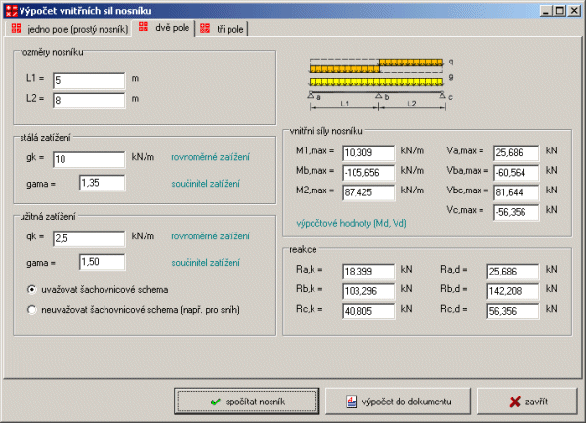Click the 'reakce' group label

(x=303, y=250)
